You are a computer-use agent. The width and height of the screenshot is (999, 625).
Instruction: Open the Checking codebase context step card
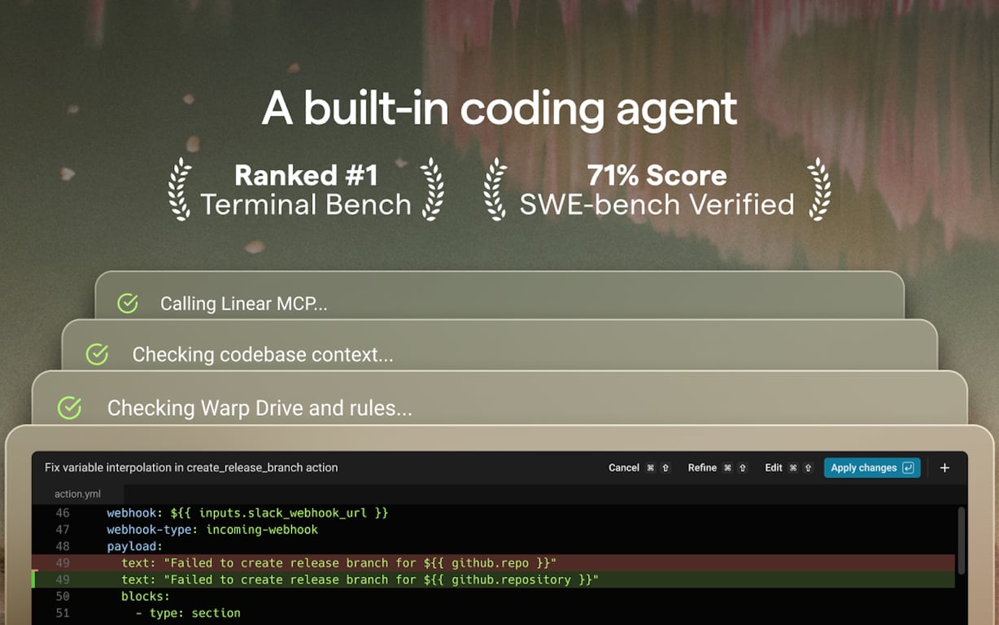point(499,347)
